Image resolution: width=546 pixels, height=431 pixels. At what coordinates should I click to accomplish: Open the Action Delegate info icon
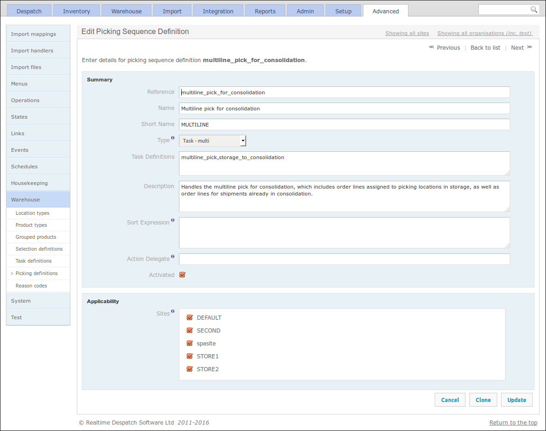click(172, 257)
